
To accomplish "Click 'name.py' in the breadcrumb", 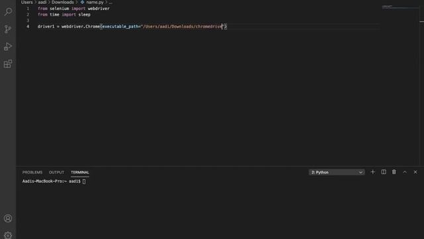I will point(95,2).
